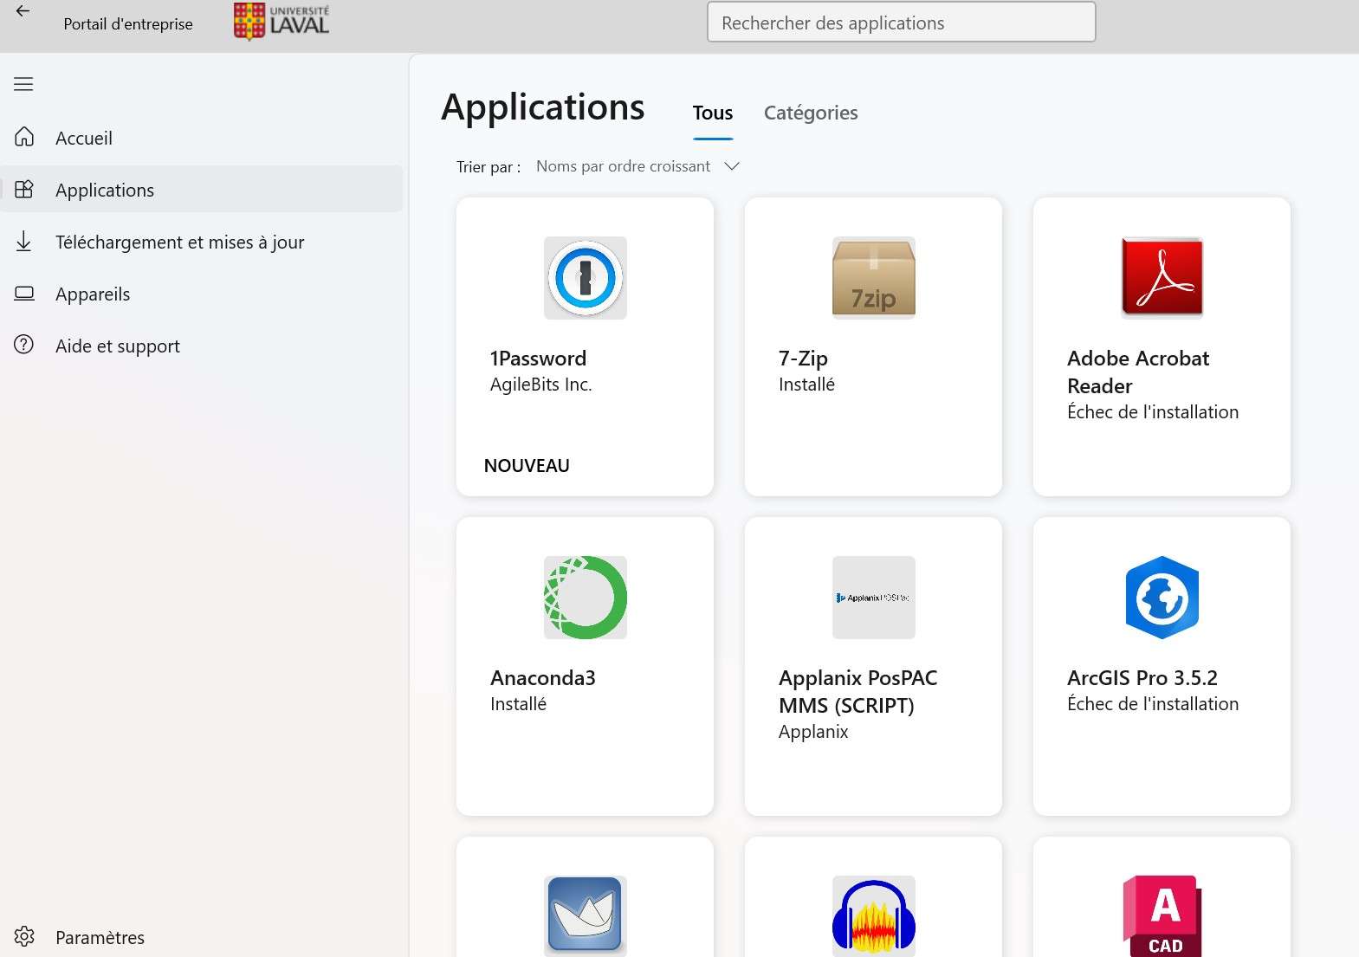Viewport: 1359px width, 957px height.
Task: Click the Audacity headphones icon
Action: point(873,916)
